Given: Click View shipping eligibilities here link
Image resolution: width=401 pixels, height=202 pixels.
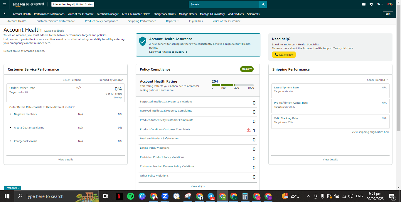Looking at the screenshot, I should (x=370, y=132).
